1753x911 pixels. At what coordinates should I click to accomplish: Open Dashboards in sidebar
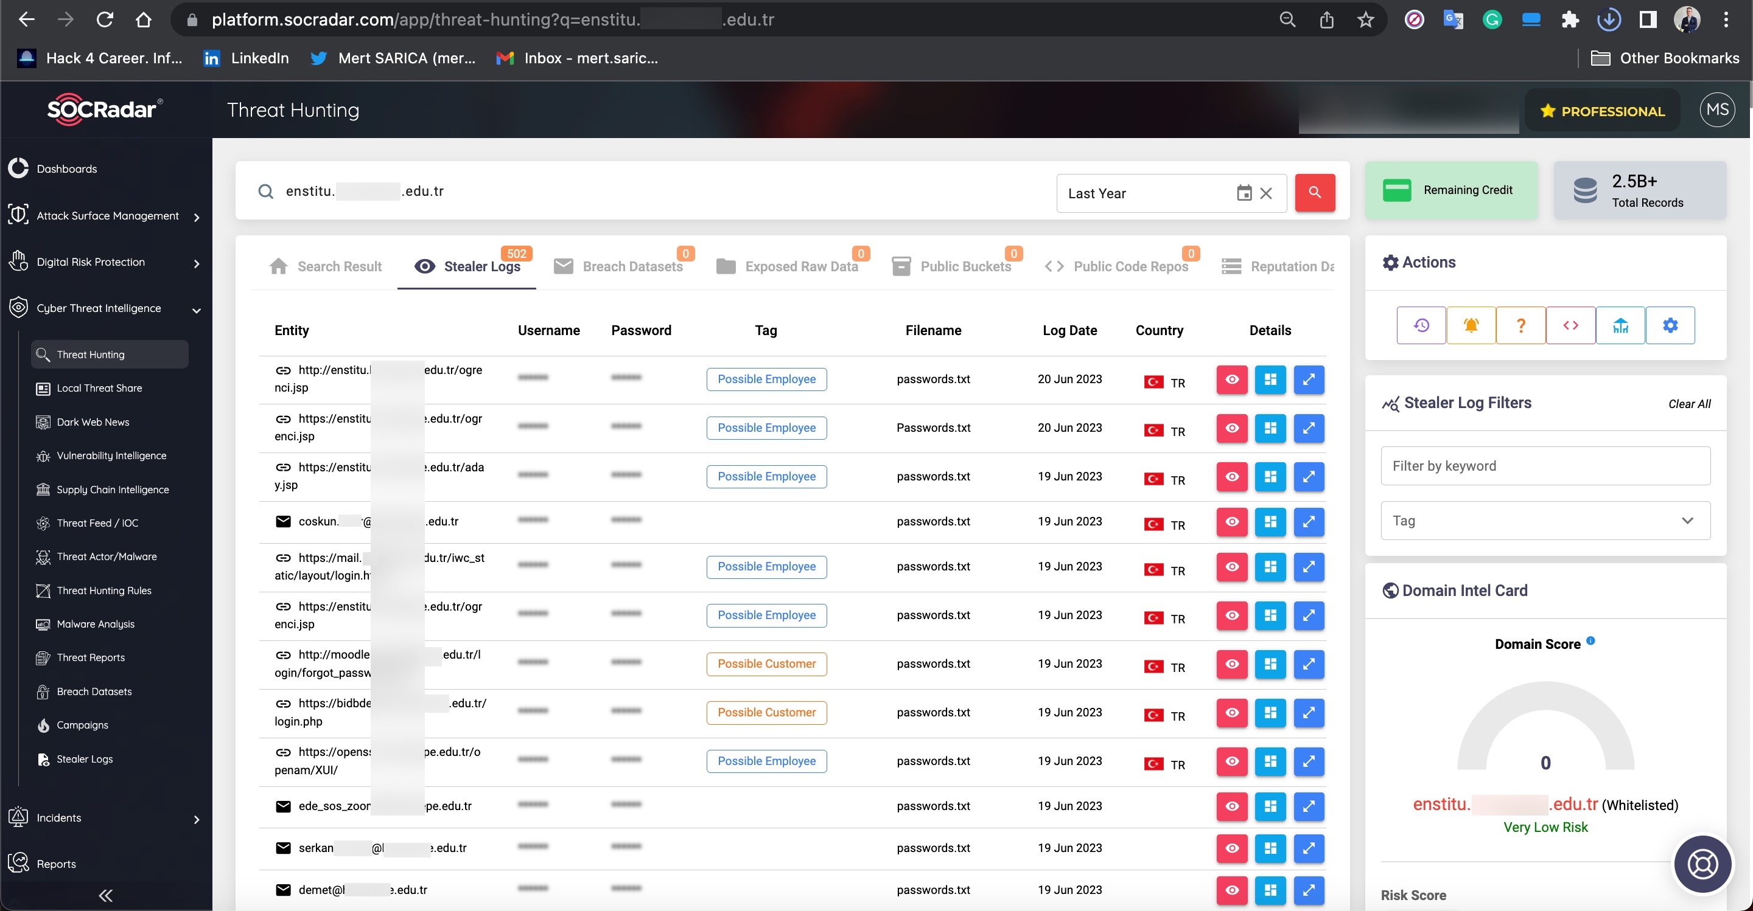[67, 168]
